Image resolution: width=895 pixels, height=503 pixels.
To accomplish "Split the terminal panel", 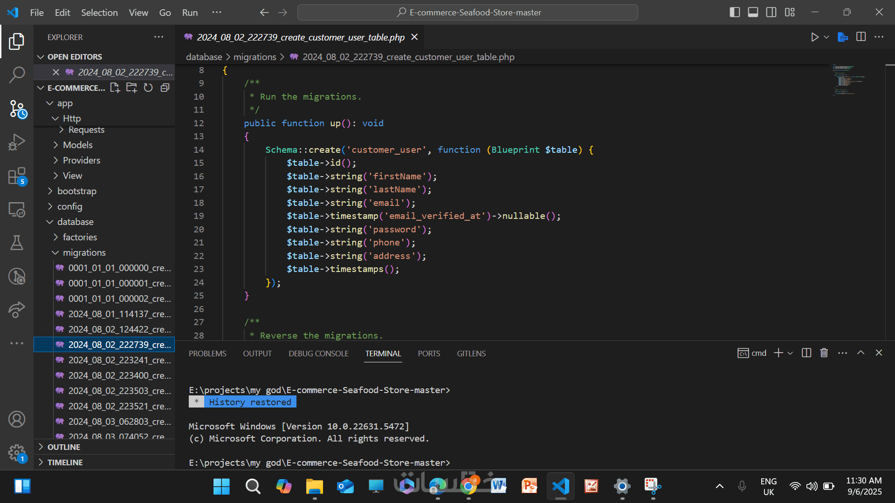I will coord(806,353).
